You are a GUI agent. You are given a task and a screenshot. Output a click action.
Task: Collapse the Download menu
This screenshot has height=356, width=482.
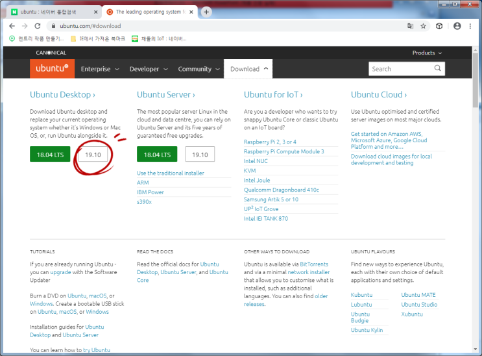(x=248, y=69)
